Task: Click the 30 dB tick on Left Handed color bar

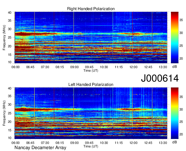Action: 181,109
